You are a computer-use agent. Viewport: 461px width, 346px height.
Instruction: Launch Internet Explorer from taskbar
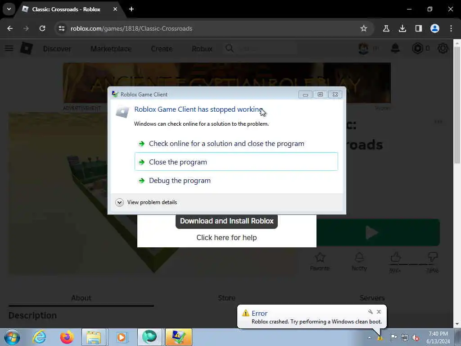(39, 337)
